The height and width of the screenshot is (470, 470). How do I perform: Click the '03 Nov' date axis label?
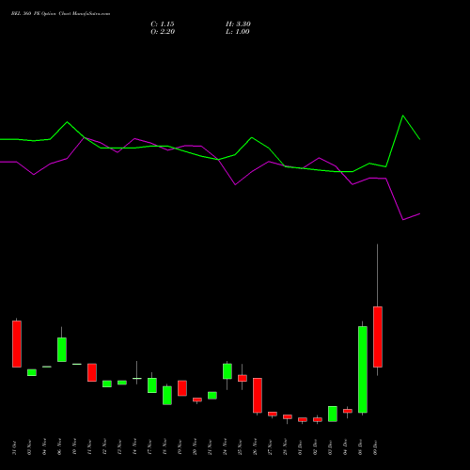pos(29,447)
